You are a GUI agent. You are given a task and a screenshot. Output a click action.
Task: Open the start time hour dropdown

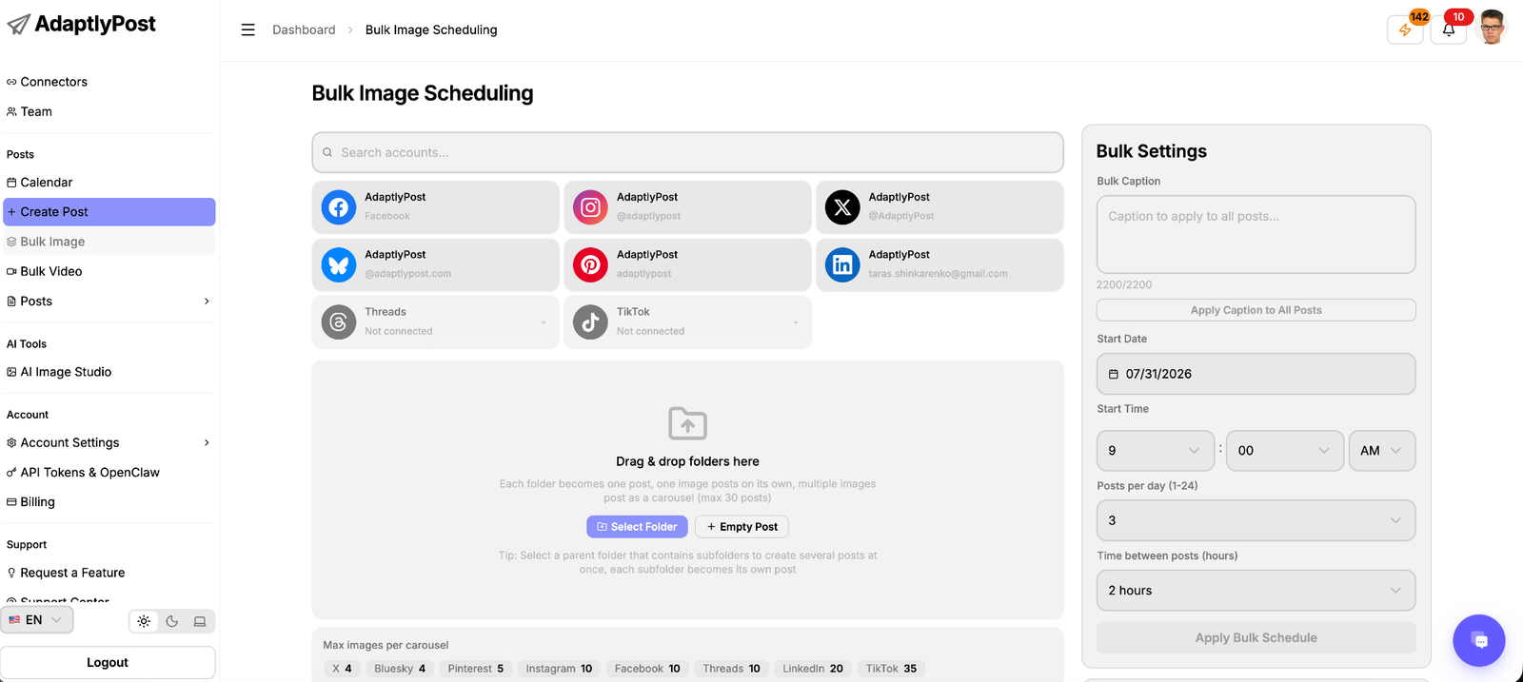pyautogui.click(x=1156, y=451)
